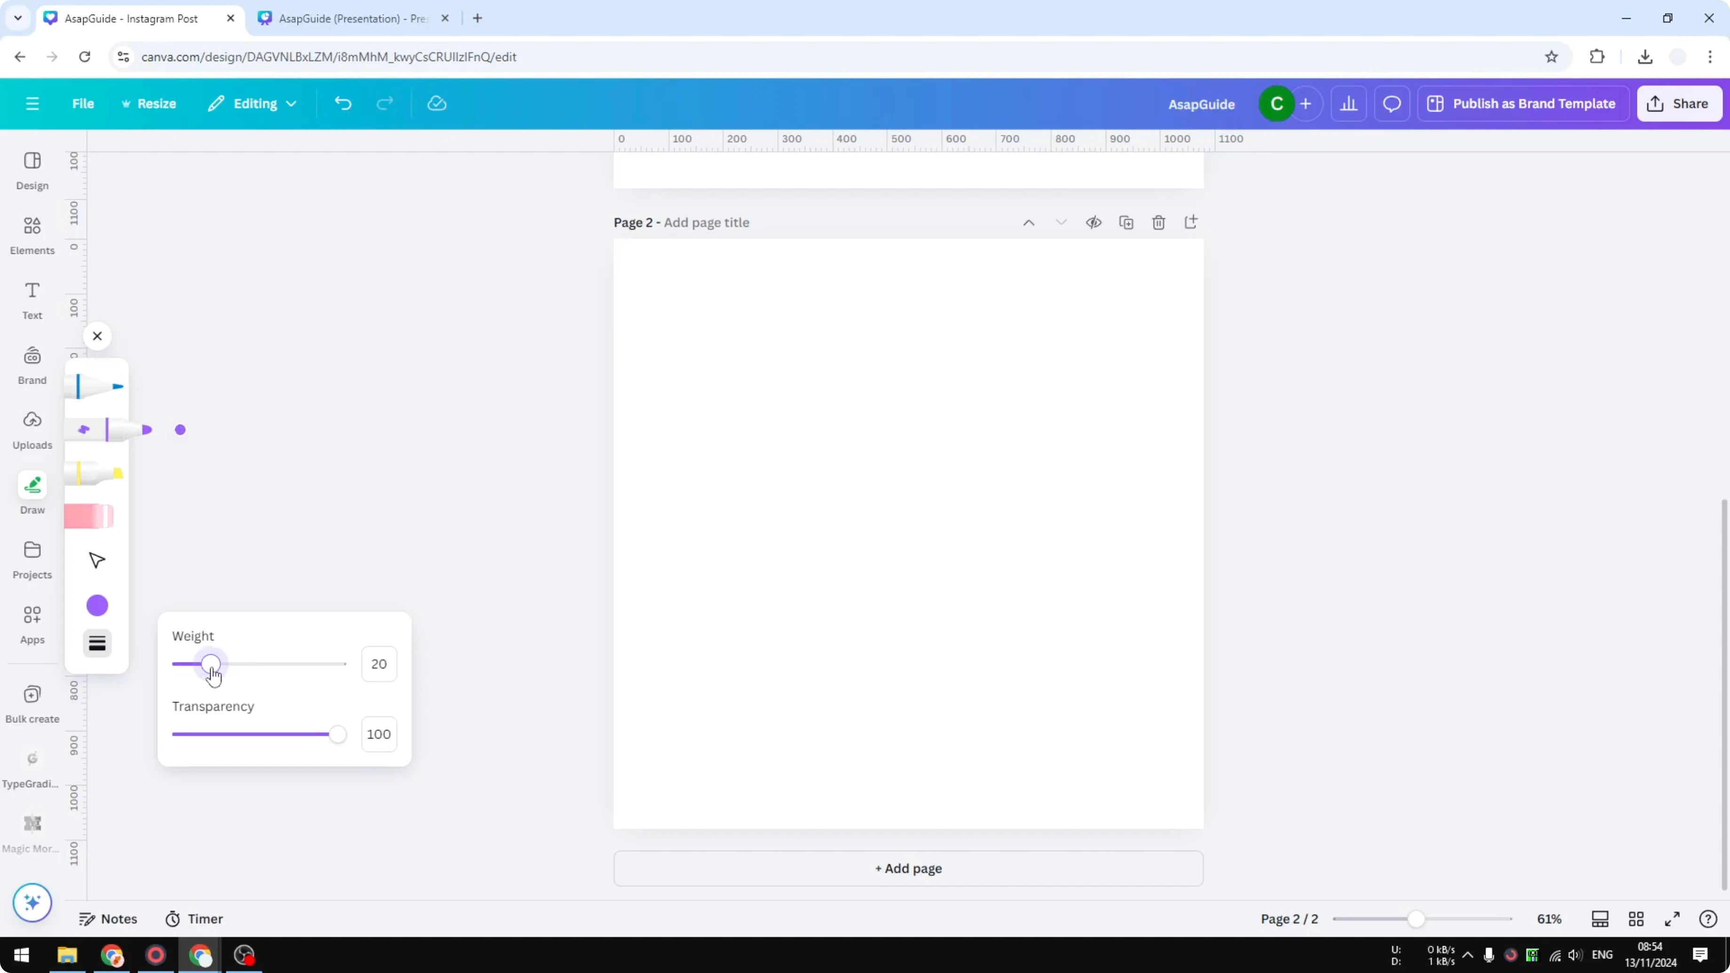1730x973 pixels.
Task: Expand the browser tab search list
Action: [18, 18]
